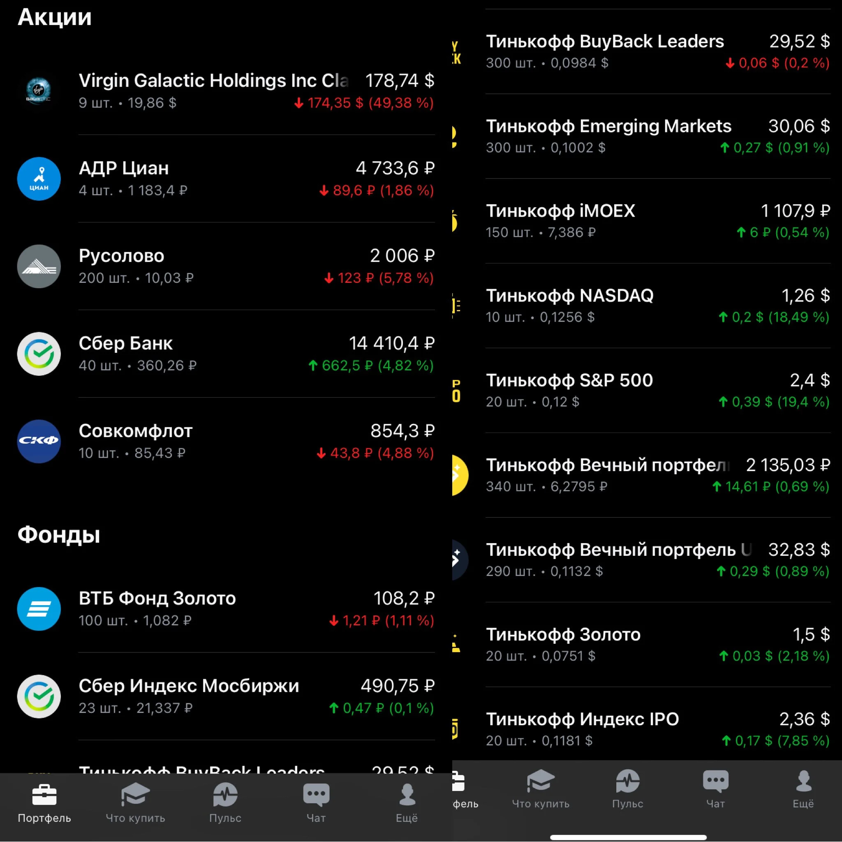The image size is (842, 842).
Task: Select the АДР Циан stock name
Action: 124,168
